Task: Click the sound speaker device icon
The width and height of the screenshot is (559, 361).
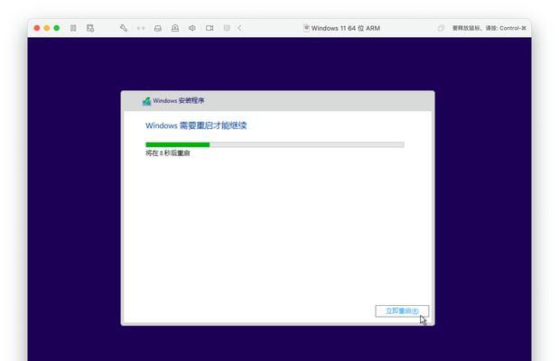Action: tap(192, 28)
